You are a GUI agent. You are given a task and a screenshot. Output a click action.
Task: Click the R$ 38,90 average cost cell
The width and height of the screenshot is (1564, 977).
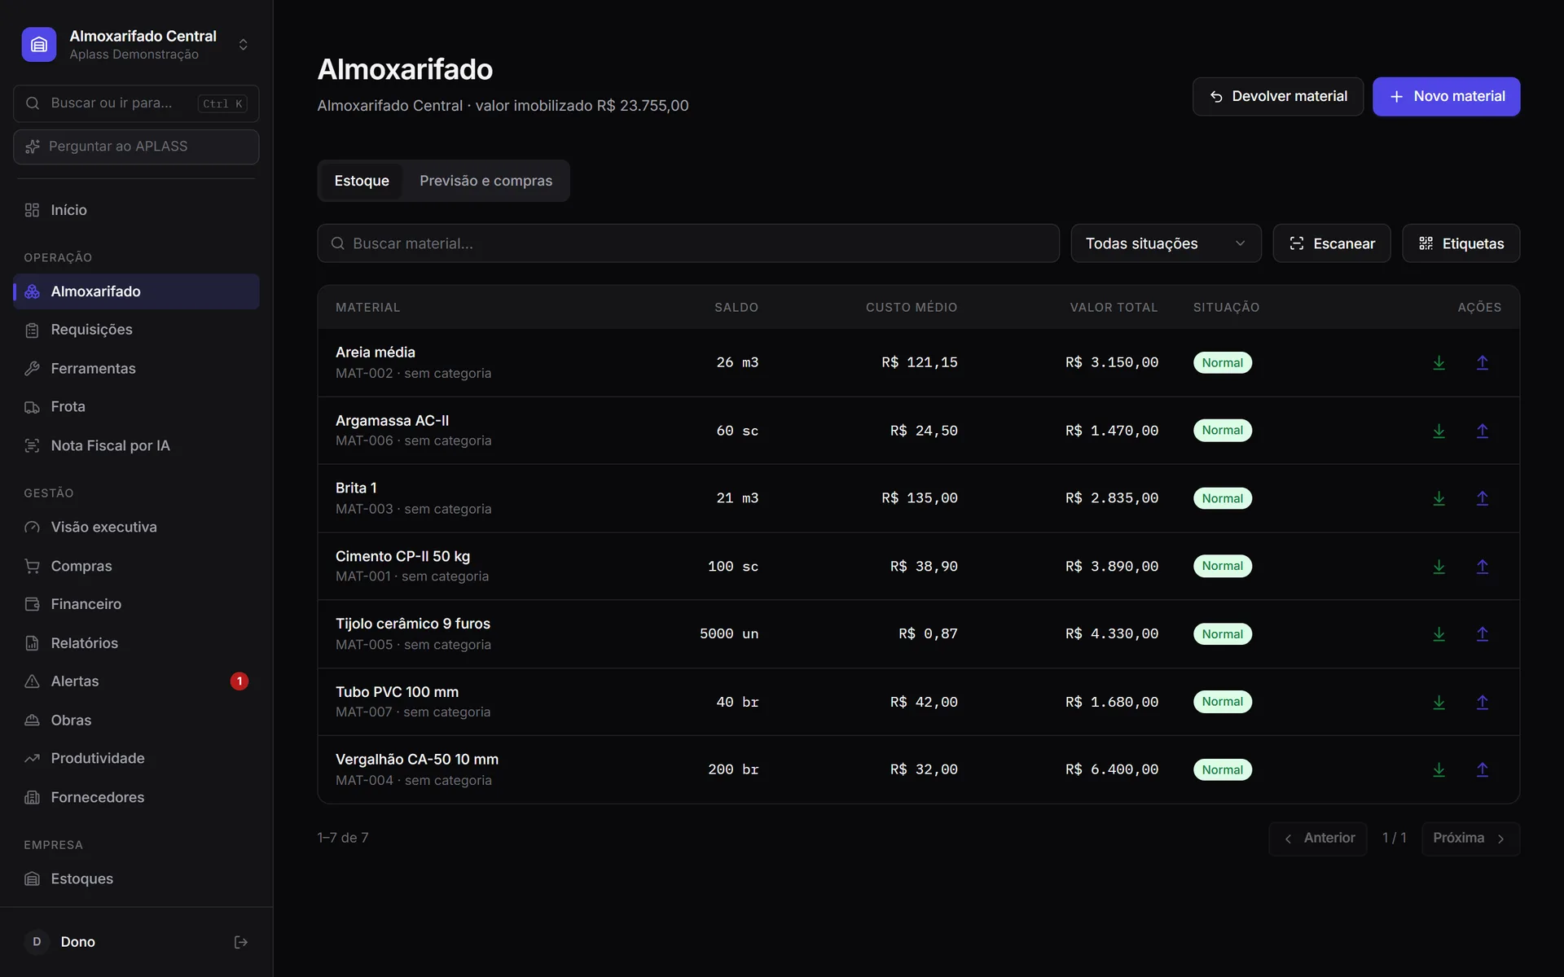(x=924, y=566)
